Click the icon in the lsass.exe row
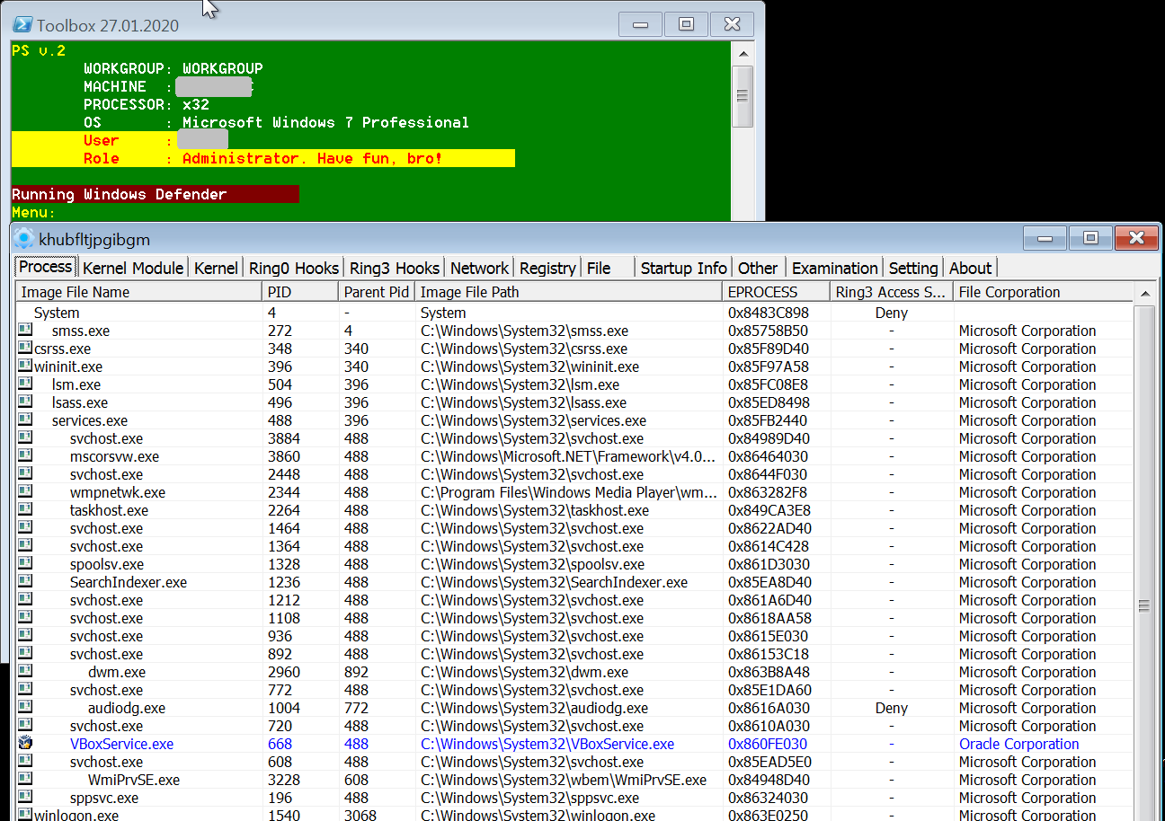The height and width of the screenshot is (821, 1165). 24,402
